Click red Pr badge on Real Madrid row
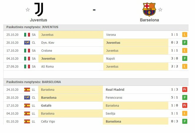 point(185,90)
